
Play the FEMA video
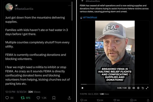click(x=83, y=88)
